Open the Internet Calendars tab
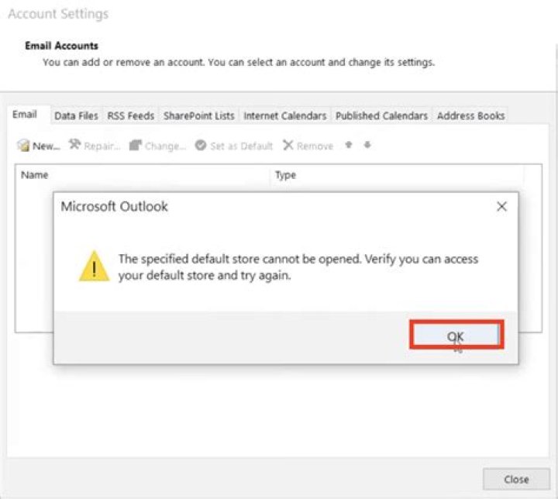 [x=284, y=115]
